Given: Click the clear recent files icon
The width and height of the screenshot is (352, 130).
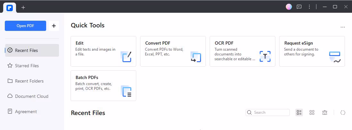Looking at the screenshot, I should [325, 112].
